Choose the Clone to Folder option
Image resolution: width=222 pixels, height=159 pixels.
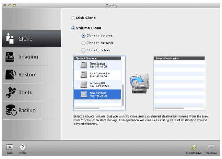tap(84, 50)
